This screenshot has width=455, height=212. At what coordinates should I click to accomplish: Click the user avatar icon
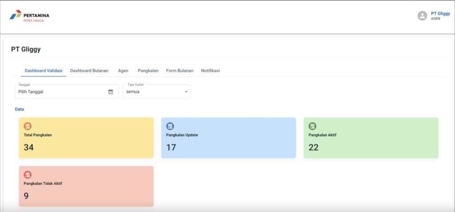[422, 16]
